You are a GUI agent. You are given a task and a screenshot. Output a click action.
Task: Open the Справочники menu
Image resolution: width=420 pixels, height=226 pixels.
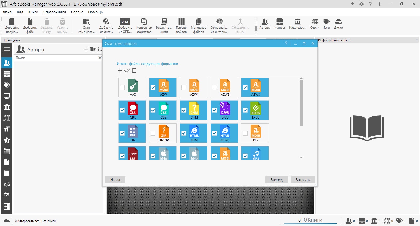coord(55,12)
